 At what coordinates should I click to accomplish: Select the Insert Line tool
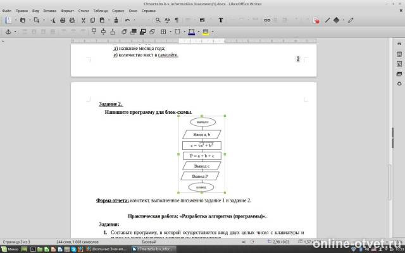(x=327, y=20)
